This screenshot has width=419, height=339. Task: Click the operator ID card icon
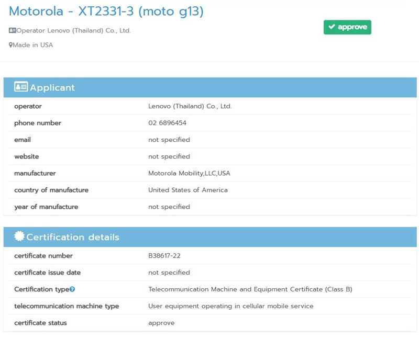coord(12,30)
